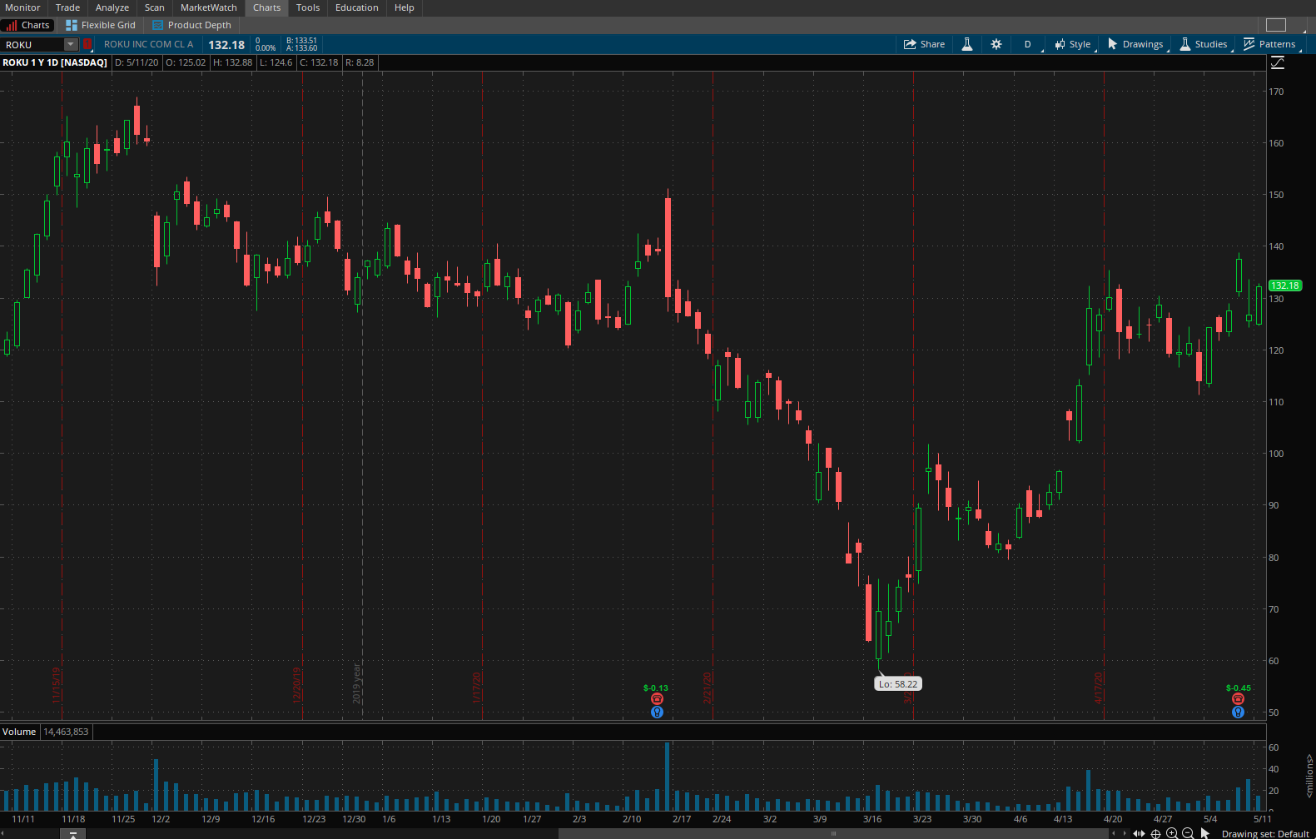Click the 11/15/19 expiration date marker

[57, 684]
